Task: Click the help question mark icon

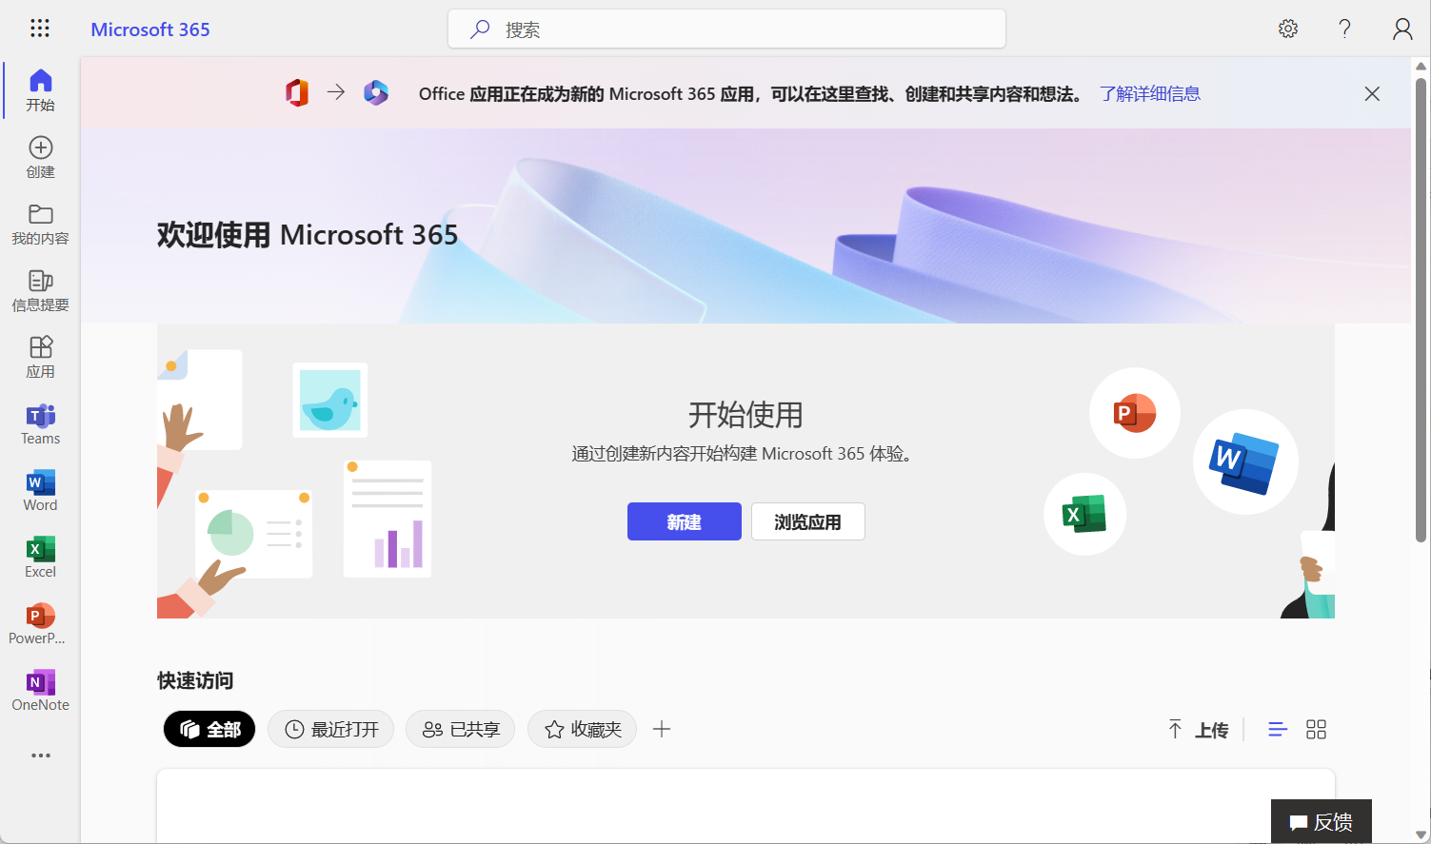Action: point(1344,29)
